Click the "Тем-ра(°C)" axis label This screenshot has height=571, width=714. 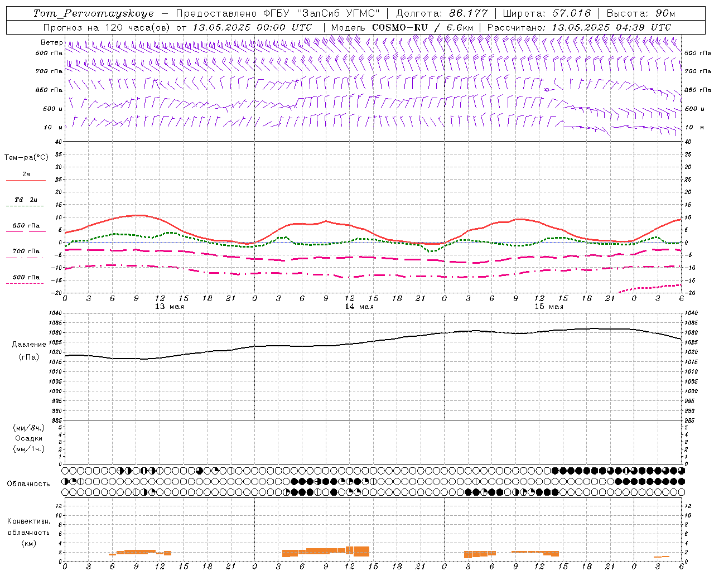point(26,158)
